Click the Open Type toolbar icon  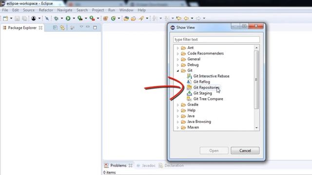(x=126, y=18)
